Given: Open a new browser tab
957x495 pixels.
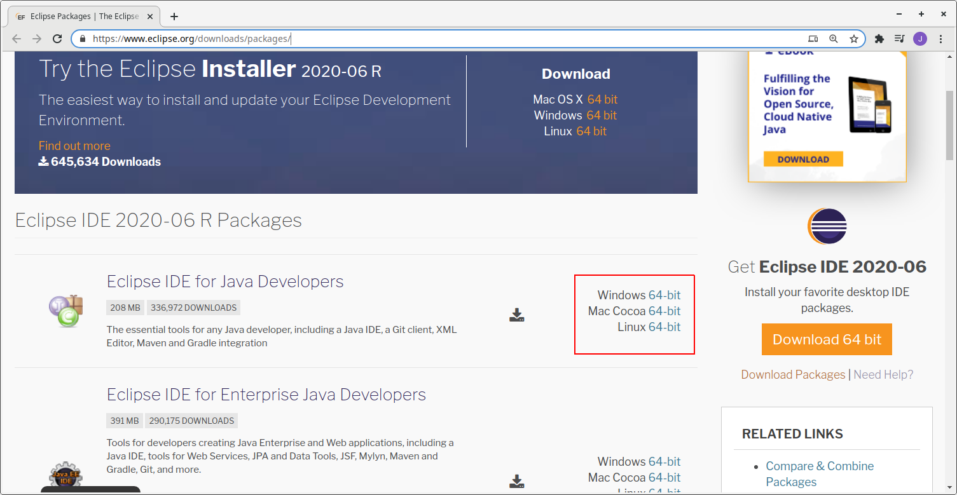Looking at the screenshot, I should [x=174, y=17].
